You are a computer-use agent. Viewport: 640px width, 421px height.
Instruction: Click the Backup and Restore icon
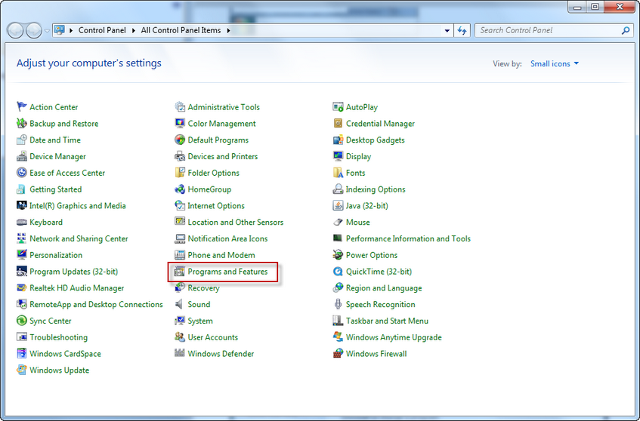tap(22, 123)
